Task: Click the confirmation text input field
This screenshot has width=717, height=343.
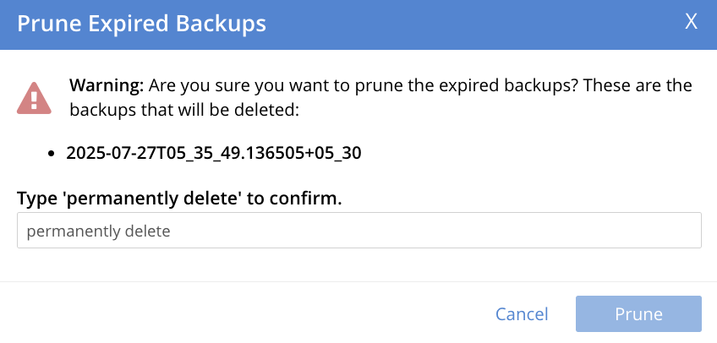Action: [358, 231]
